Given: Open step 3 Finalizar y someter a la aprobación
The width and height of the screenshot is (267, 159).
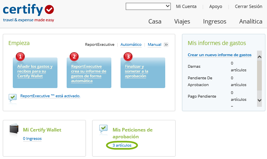Looking at the screenshot, I should click(x=143, y=73).
